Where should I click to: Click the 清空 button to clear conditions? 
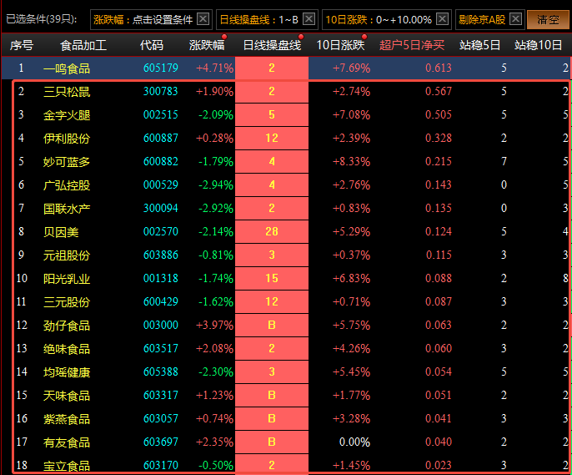[548, 19]
